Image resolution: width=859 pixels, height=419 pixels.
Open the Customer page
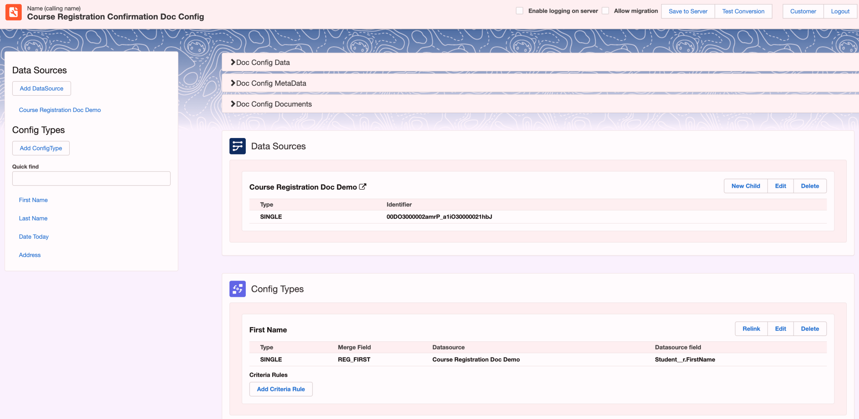point(802,11)
